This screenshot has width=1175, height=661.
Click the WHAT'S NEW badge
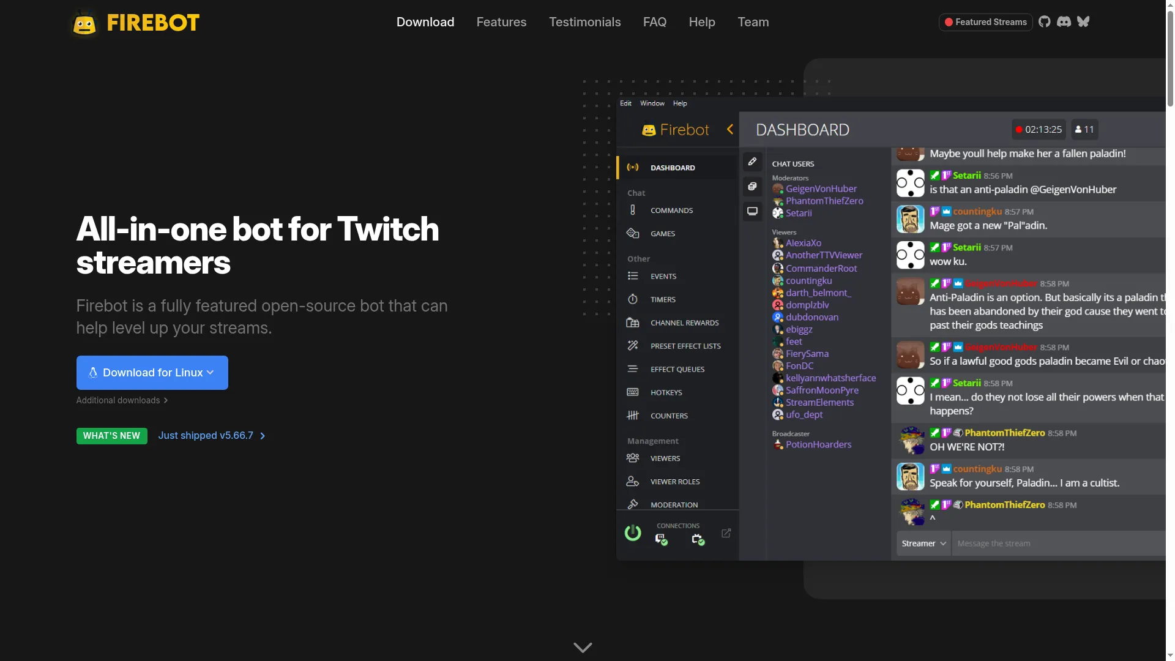point(112,436)
